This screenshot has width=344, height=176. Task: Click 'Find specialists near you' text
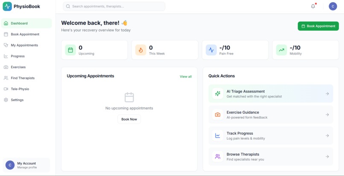[x=245, y=159]
